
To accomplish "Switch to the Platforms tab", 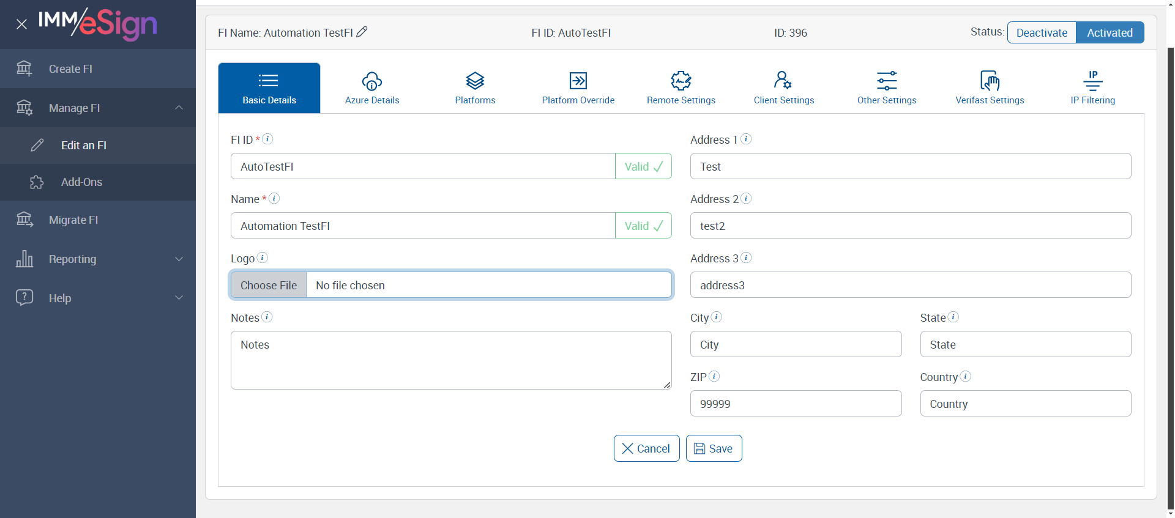I will tap(475, 88).
